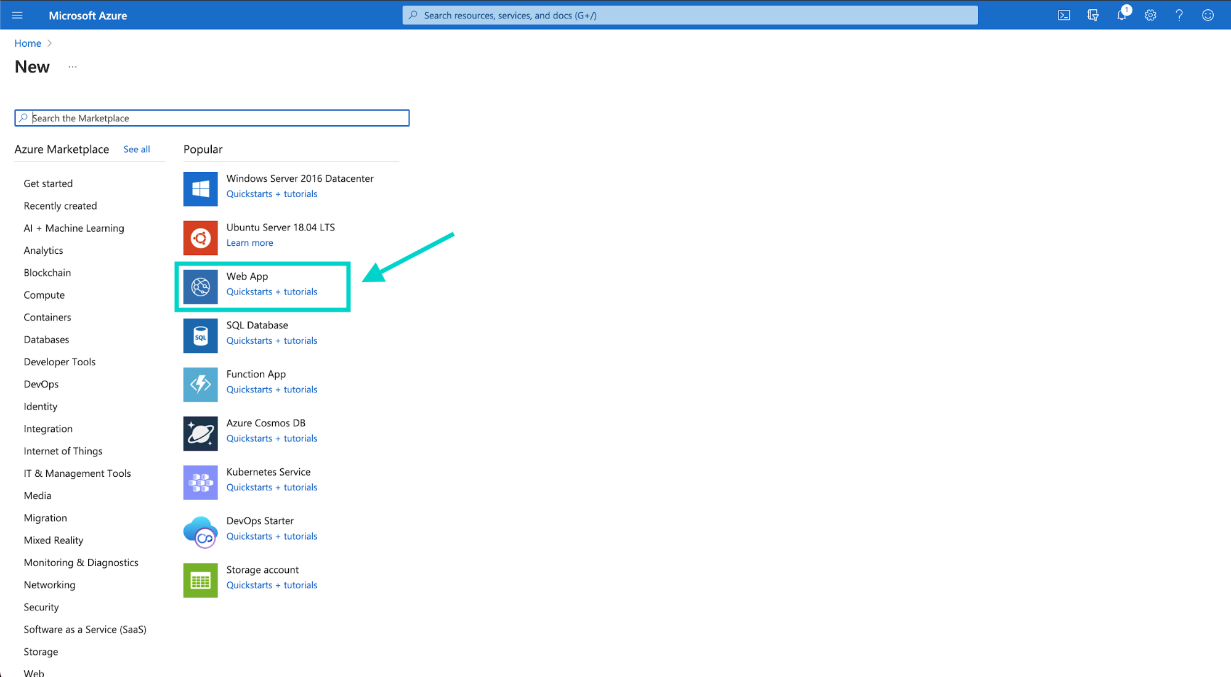
Task: Click the Windows Server 2016 Datacenter title
Action: [300, 178]
